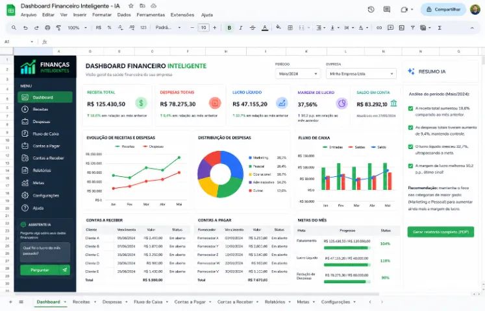Format as percent
The width and height of the screenshot is (485, 311).
109,28
